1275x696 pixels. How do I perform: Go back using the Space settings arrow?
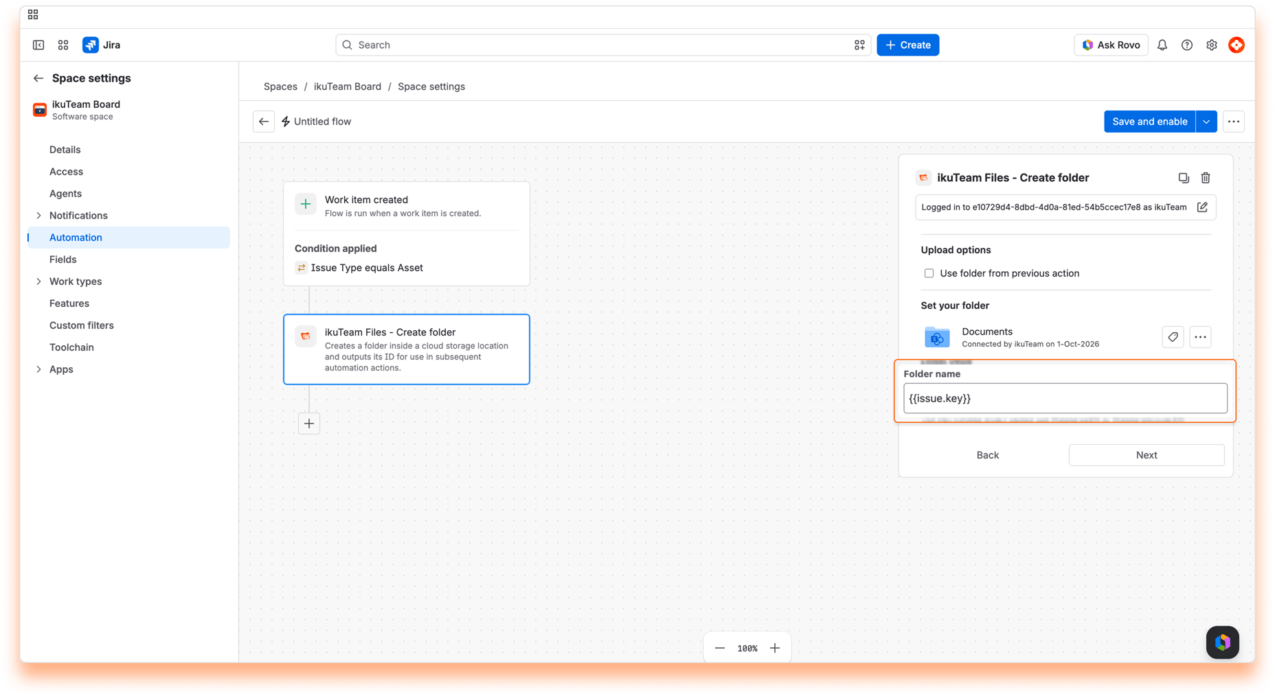tap(38, 78)
